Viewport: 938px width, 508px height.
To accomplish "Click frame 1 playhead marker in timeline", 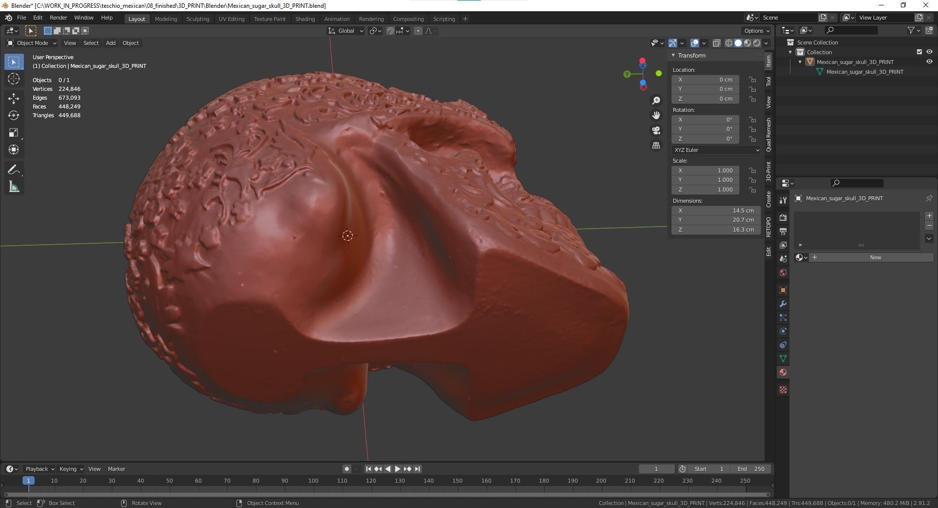I will 28,481.
